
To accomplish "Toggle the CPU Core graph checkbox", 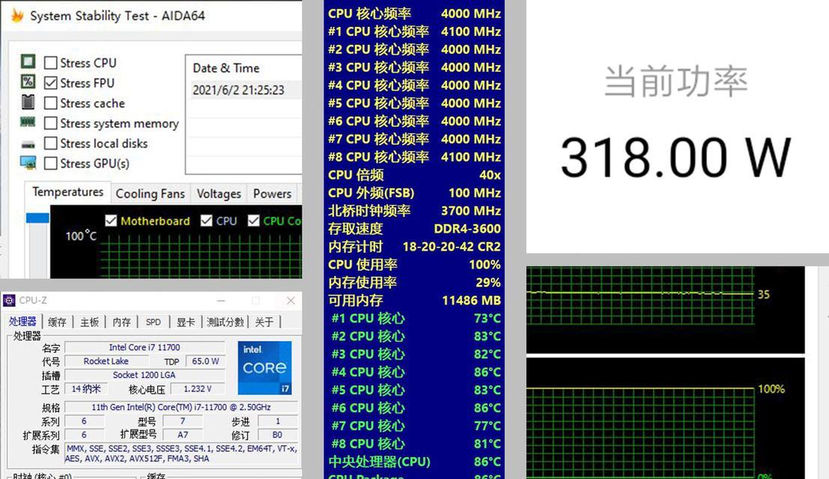I will (254, 221).
